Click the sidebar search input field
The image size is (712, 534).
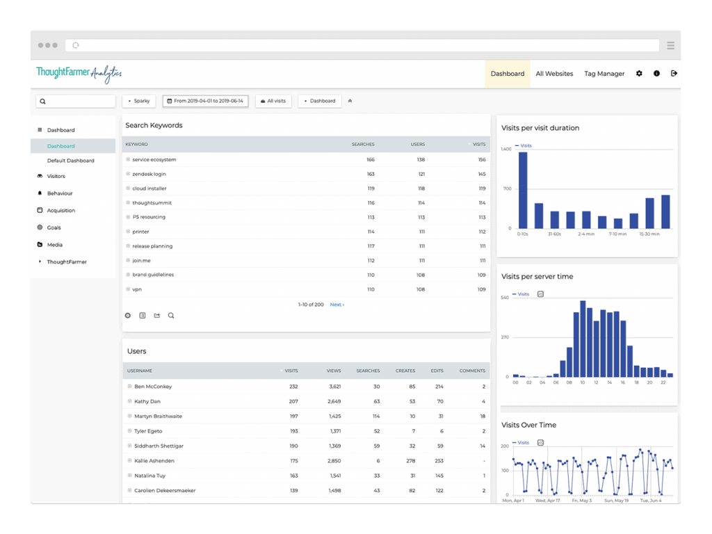[79, 102]
